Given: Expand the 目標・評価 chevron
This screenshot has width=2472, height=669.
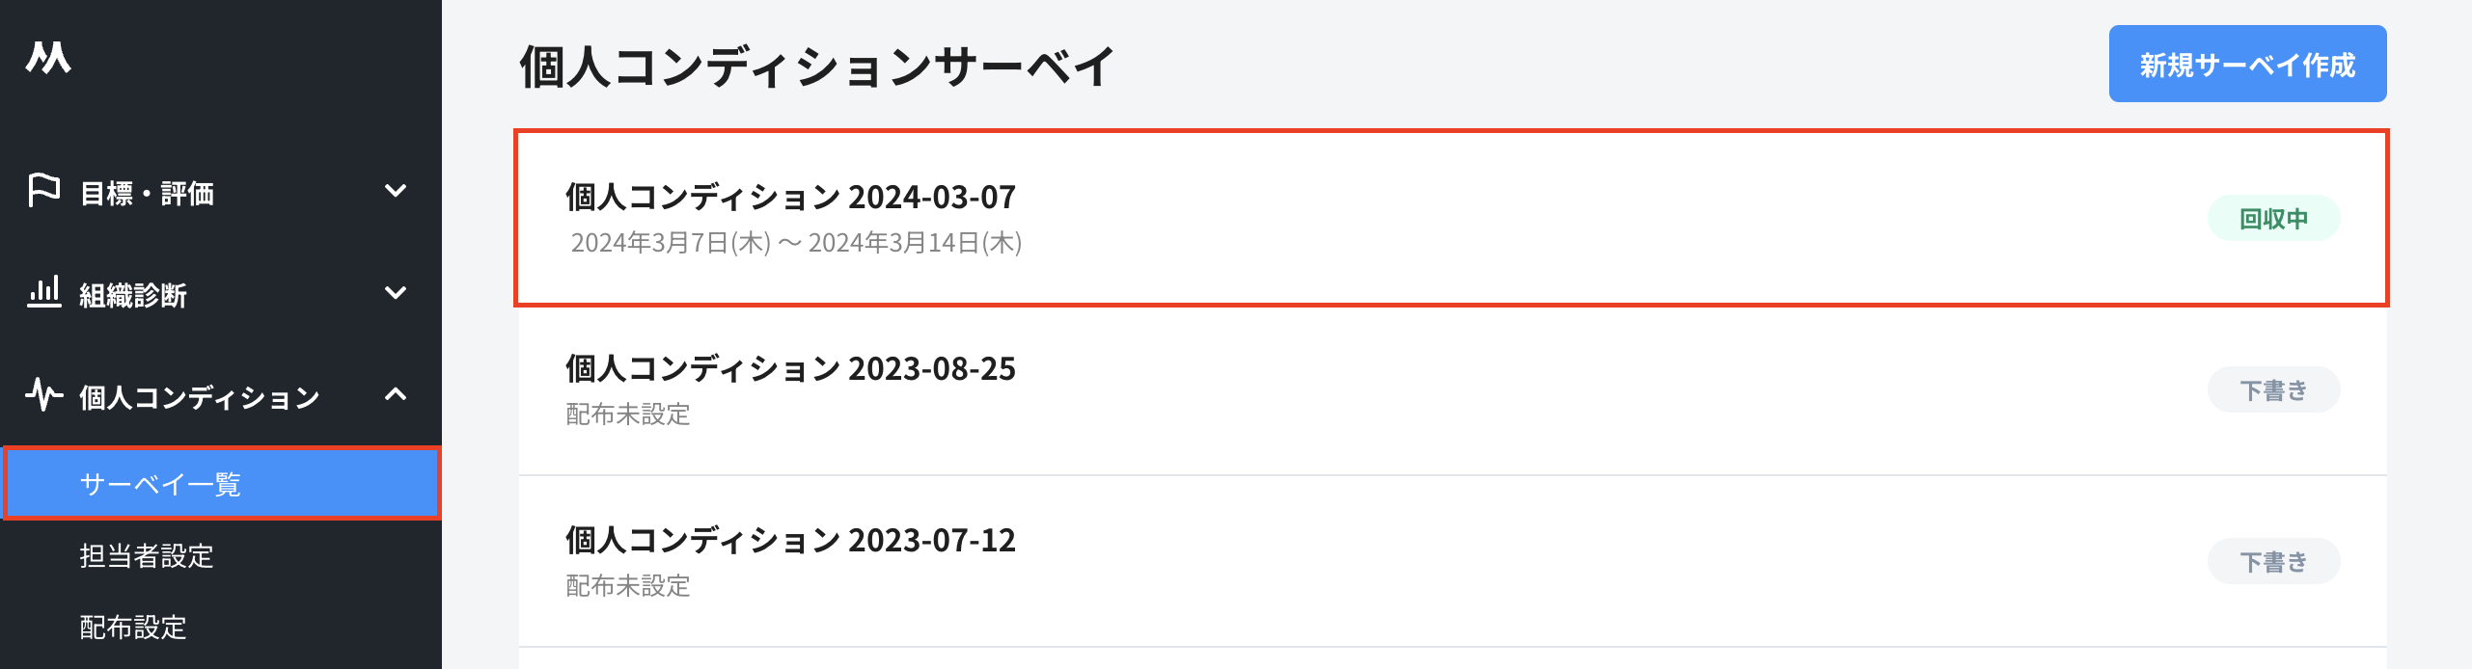Looking at the screenshot, I should (395, 191).
